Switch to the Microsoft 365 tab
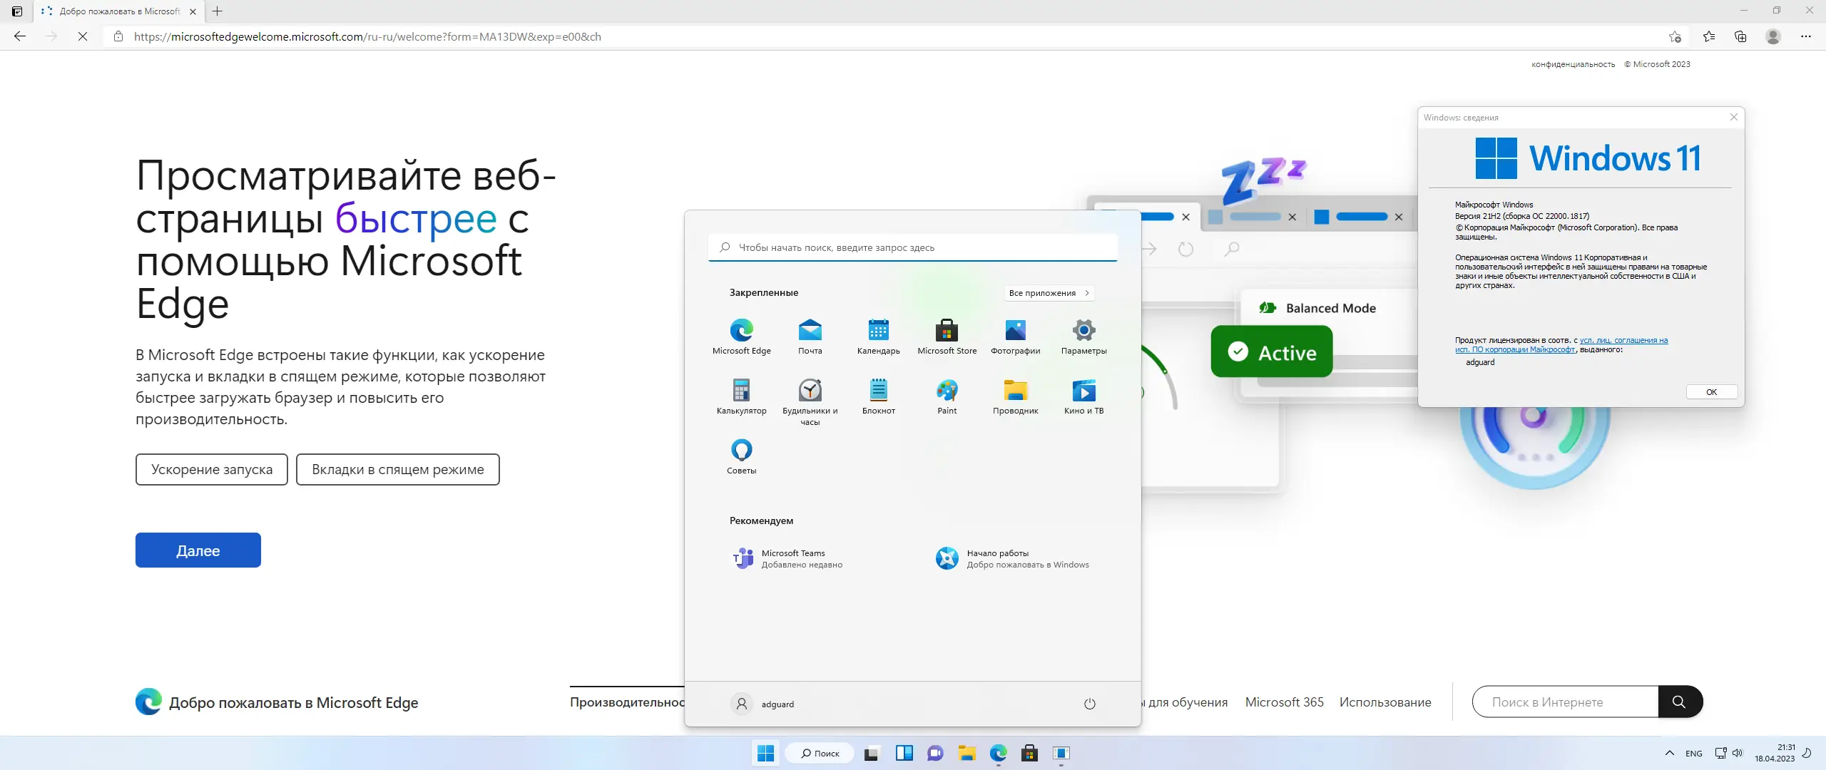The height and width of the screenshot is (770, 1826). coord(1284,702)
